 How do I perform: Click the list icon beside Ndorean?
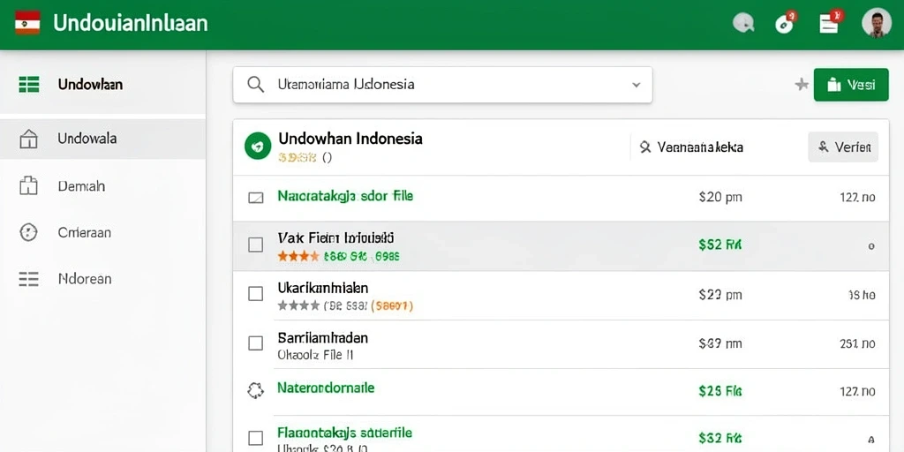(x=28, y=279)
